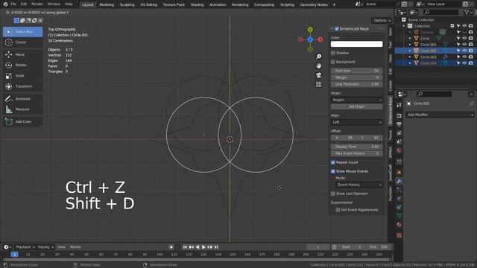
Task: Toggle camera view icon in viewport
Action: [318, 75]
